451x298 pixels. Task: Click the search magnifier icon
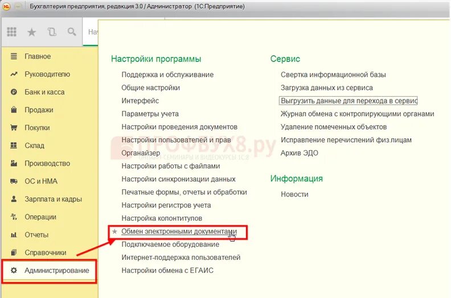(x=72, y=32)
